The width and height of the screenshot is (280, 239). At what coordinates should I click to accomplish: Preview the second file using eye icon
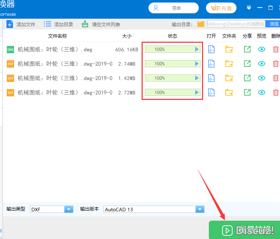coord(262,64)
